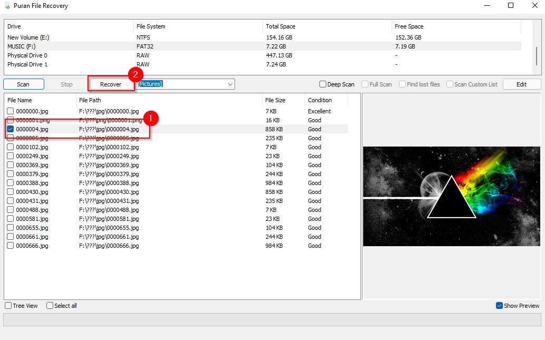Screen dimensions: 545x340
Task: Toggle Select all files
Action: pyautogui.click(x=49, y=305)
